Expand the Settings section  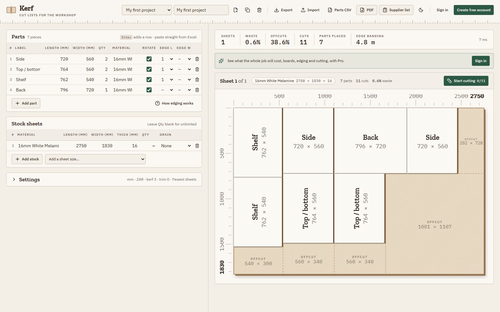[104, 179]
